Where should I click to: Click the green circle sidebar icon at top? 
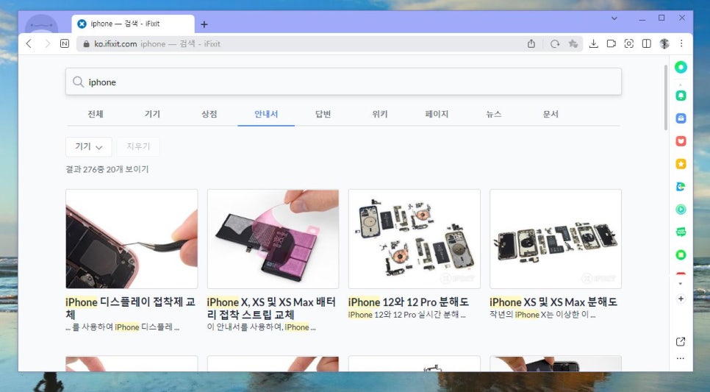tap(681, 67)
